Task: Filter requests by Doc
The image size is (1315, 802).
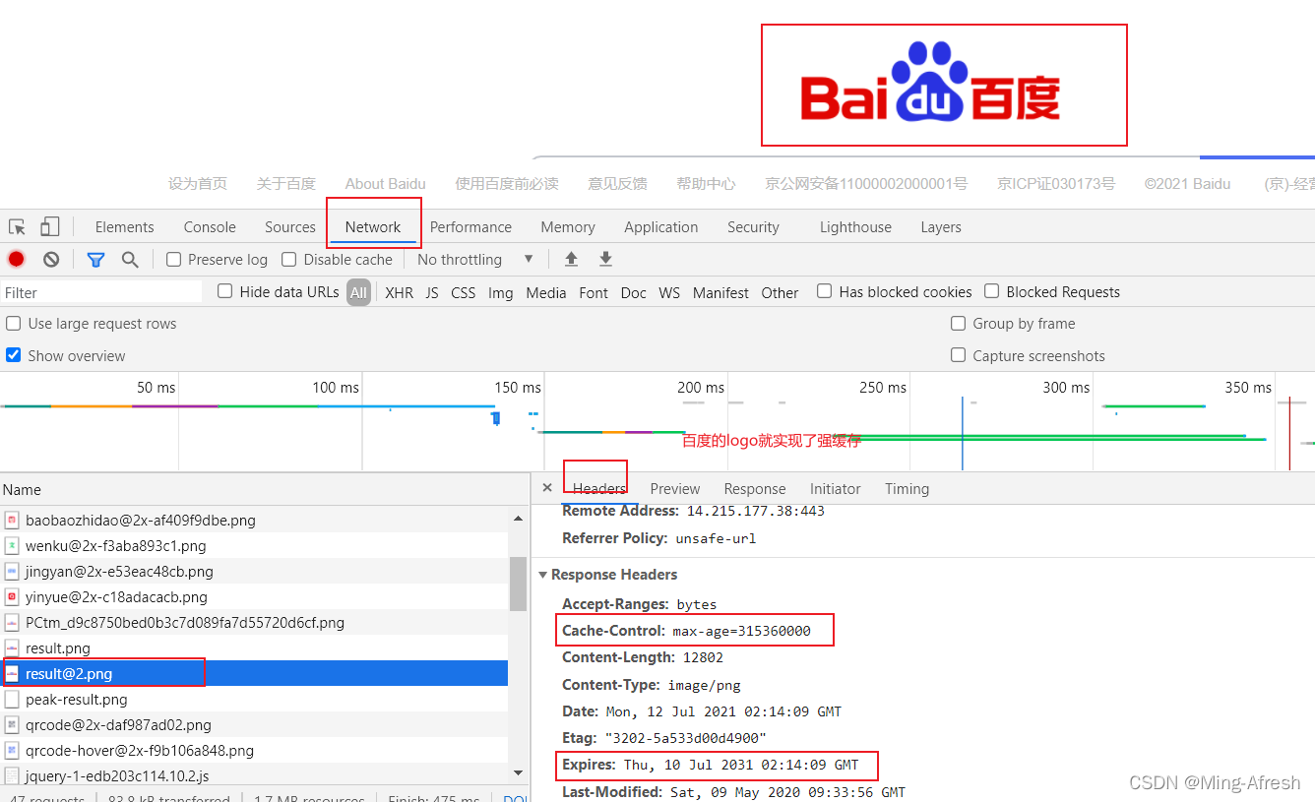Action: coord(634,292)
